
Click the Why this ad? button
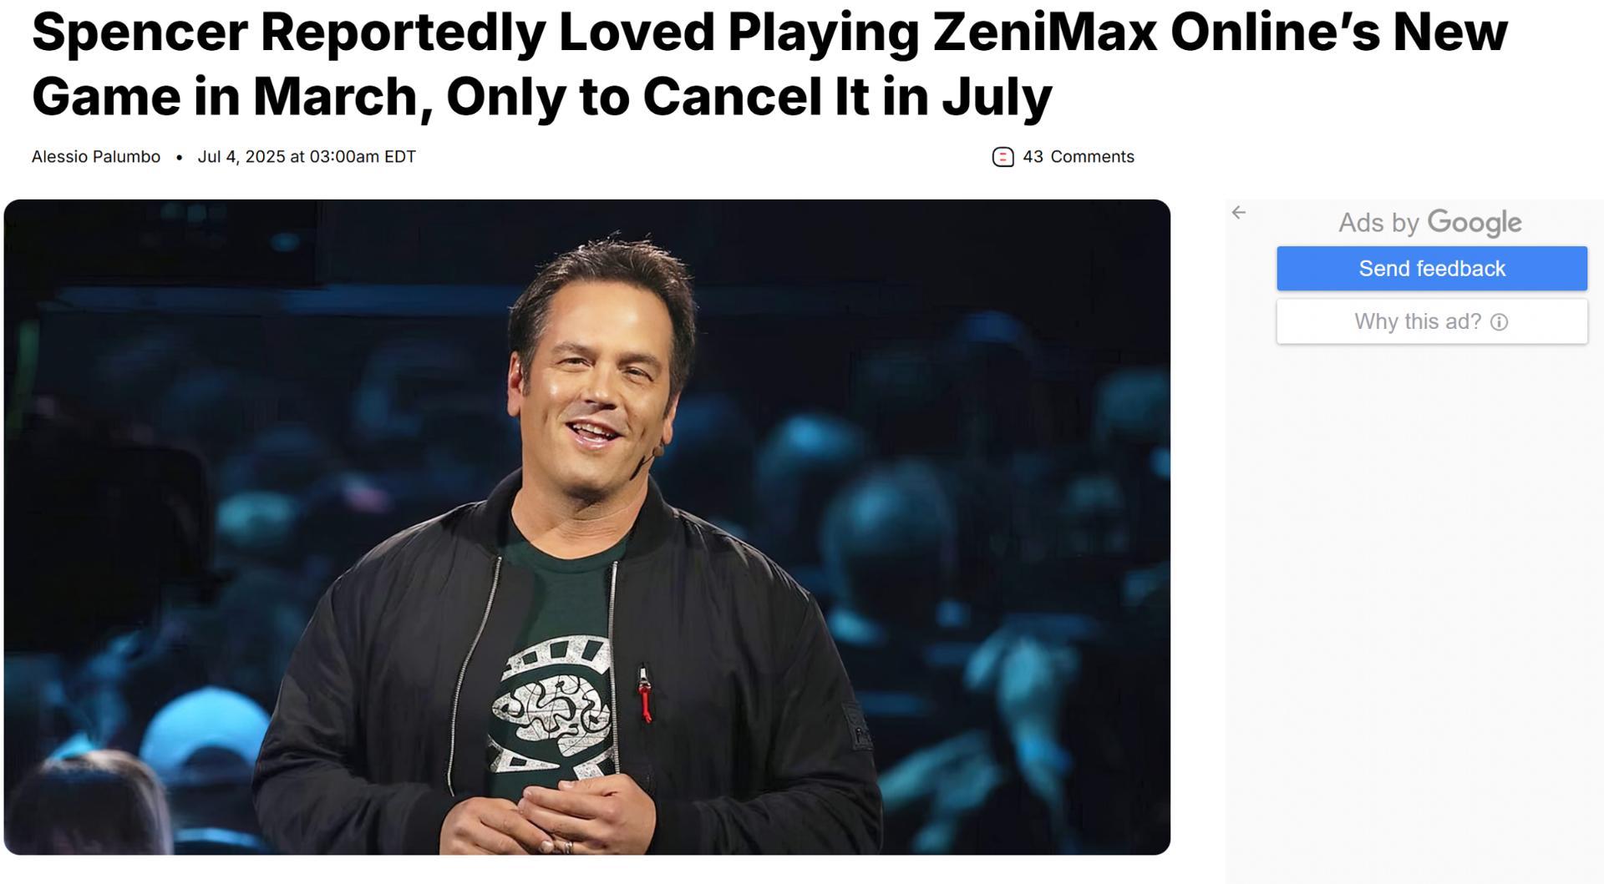tap(1431, 321)
